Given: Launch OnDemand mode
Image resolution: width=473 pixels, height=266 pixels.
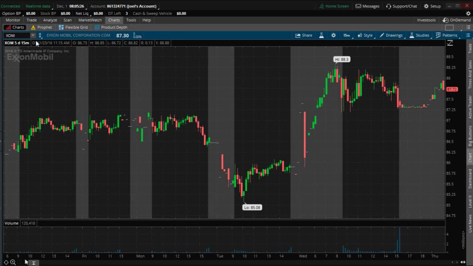Looking at the screenshot, I should [457, 20].
